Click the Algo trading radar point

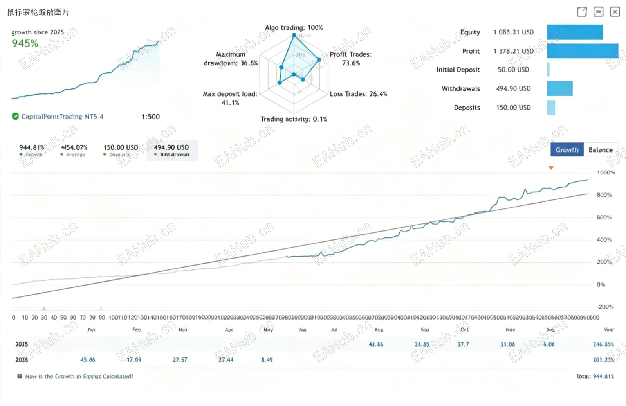[294, 35]
